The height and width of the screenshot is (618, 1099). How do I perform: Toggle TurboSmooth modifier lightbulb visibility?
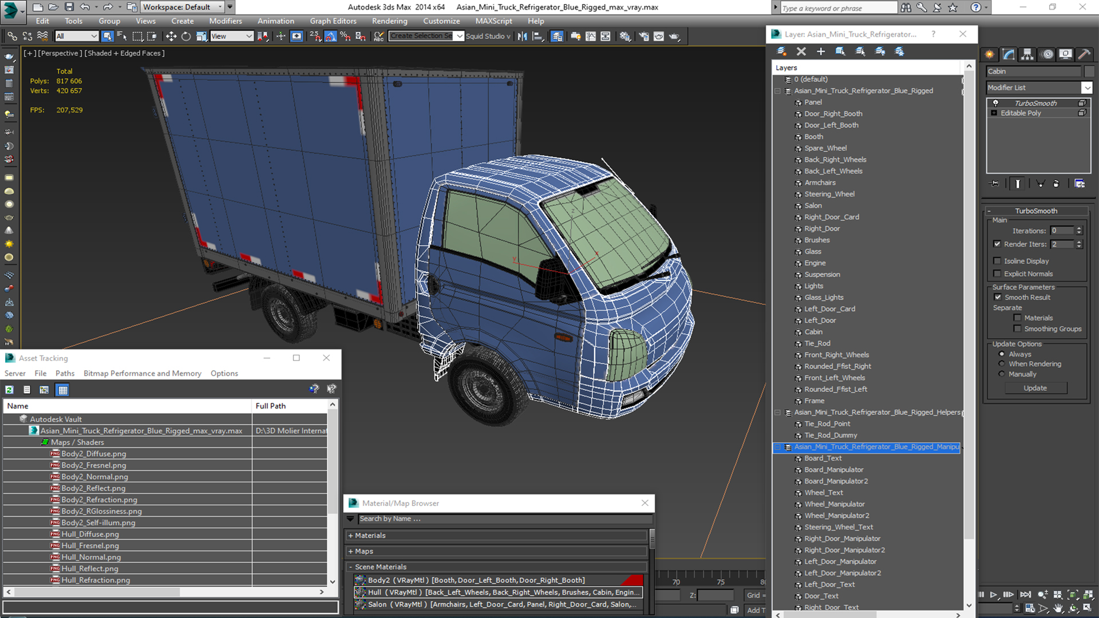(995, 103)
